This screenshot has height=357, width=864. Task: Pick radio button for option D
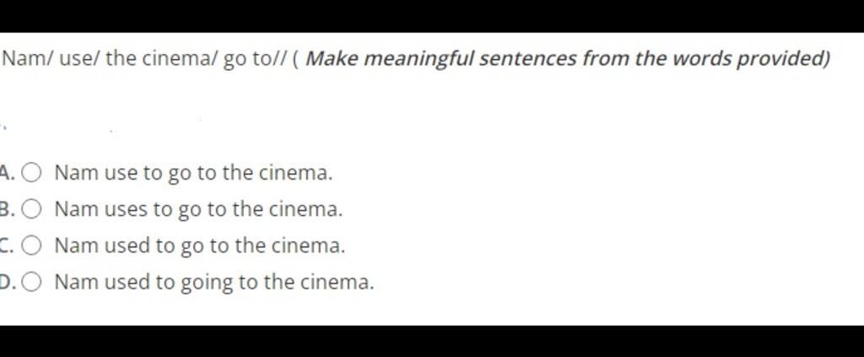point(31,282)
